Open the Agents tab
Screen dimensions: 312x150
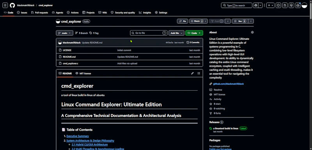57,13
